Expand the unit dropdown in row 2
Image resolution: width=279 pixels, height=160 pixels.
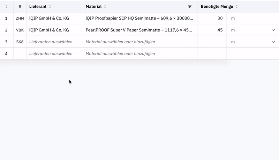click(273, 30)
